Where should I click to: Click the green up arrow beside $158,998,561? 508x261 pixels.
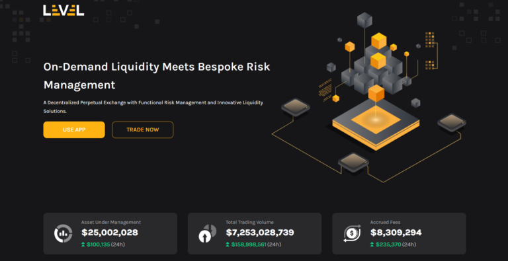point(228,244)
